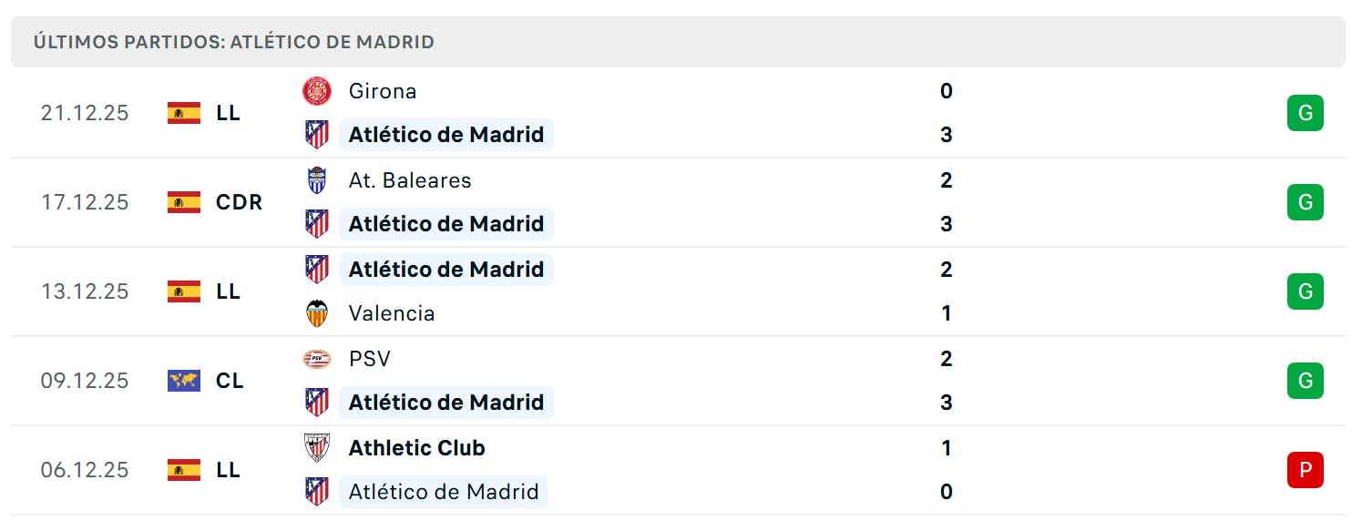1362x531 pixels.
Task: Click the red P loss badge
Action: (x=1306, y=470)
